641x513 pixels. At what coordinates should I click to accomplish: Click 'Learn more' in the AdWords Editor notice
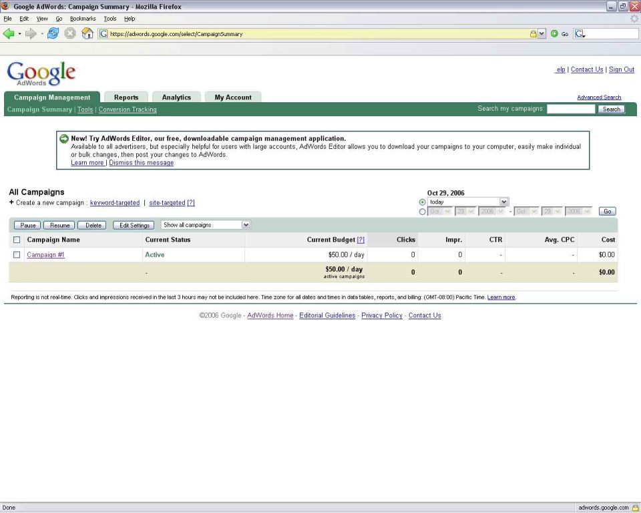pos(87,162)
